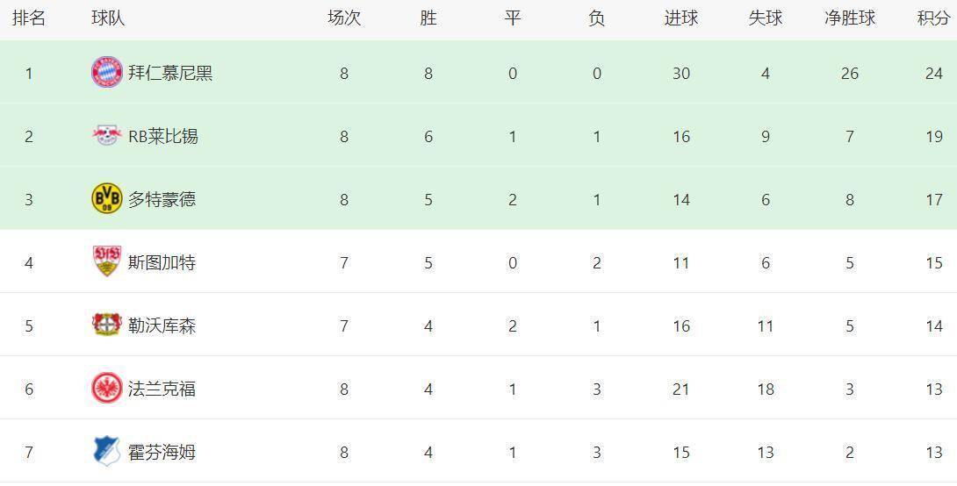The height and width of the screenshot is (486, 957).
Task: Select the Hoffenheim club badge
Action: pos(107,452)
